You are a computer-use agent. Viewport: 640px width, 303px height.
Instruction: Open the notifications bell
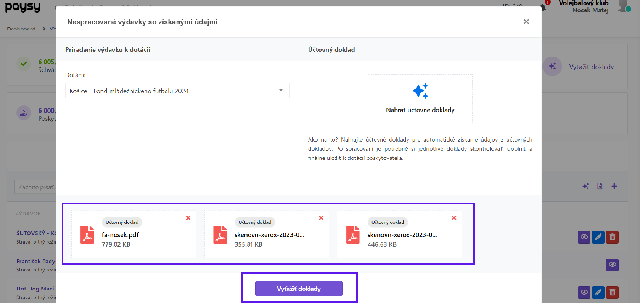pyautogui.click(x=543, y=7)
